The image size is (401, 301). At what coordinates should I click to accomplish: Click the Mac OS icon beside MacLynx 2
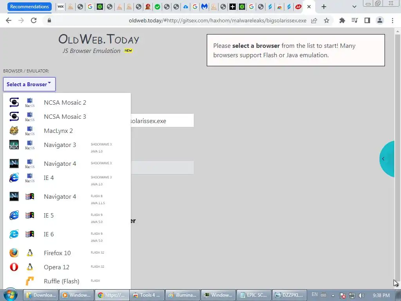point(30,131)
